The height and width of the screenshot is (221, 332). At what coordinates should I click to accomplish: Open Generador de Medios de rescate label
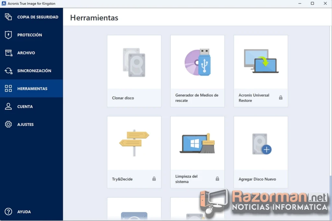click(197, 98)
